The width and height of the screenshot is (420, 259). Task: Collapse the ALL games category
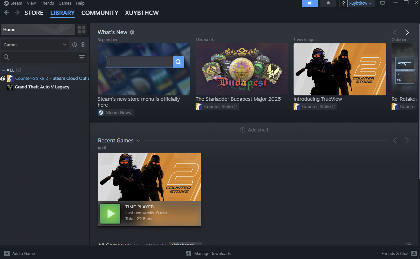tap(4, 70)
